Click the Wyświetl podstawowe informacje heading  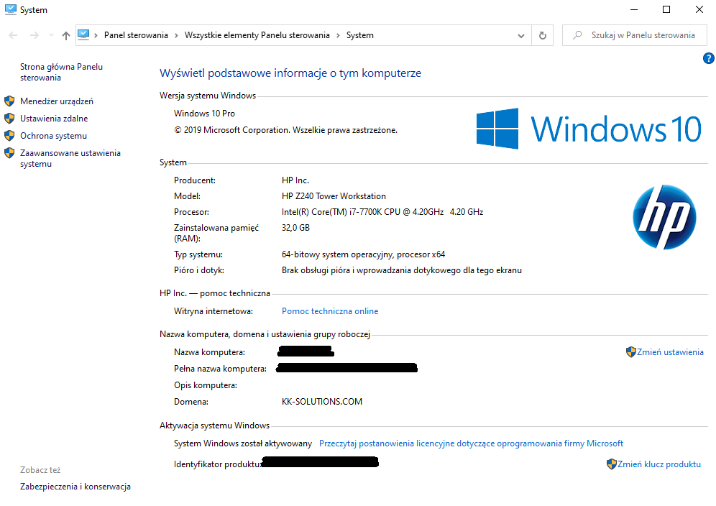click(290, 73)
